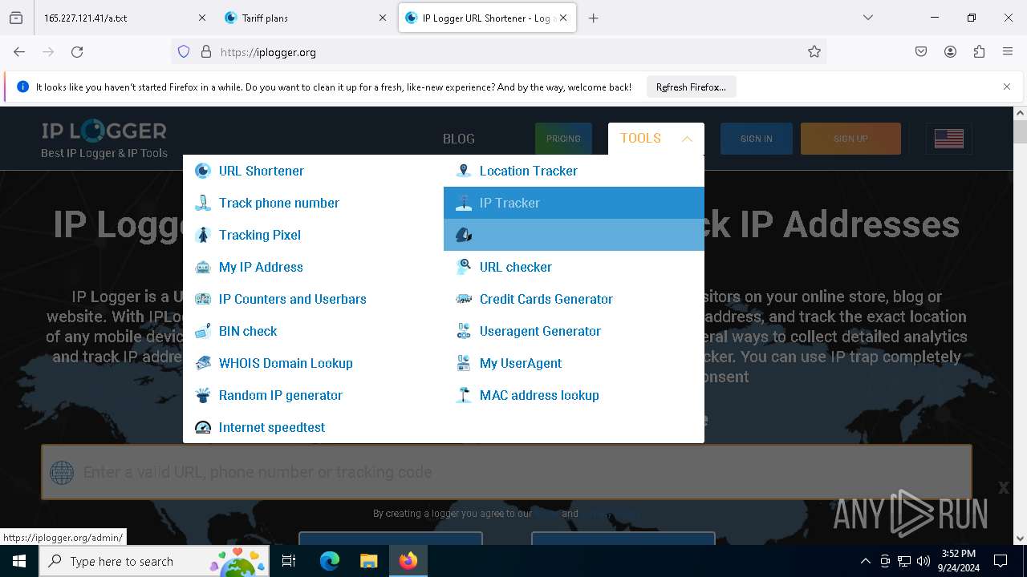This screenshot has height=577, width=1027.
Task: Select URL Shortener menu entry
Action: 313,171
